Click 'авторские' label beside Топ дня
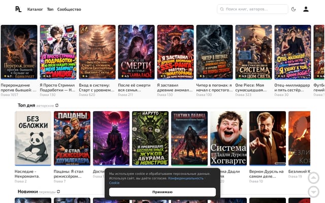The image size is (325, 203). coord(45,106)
